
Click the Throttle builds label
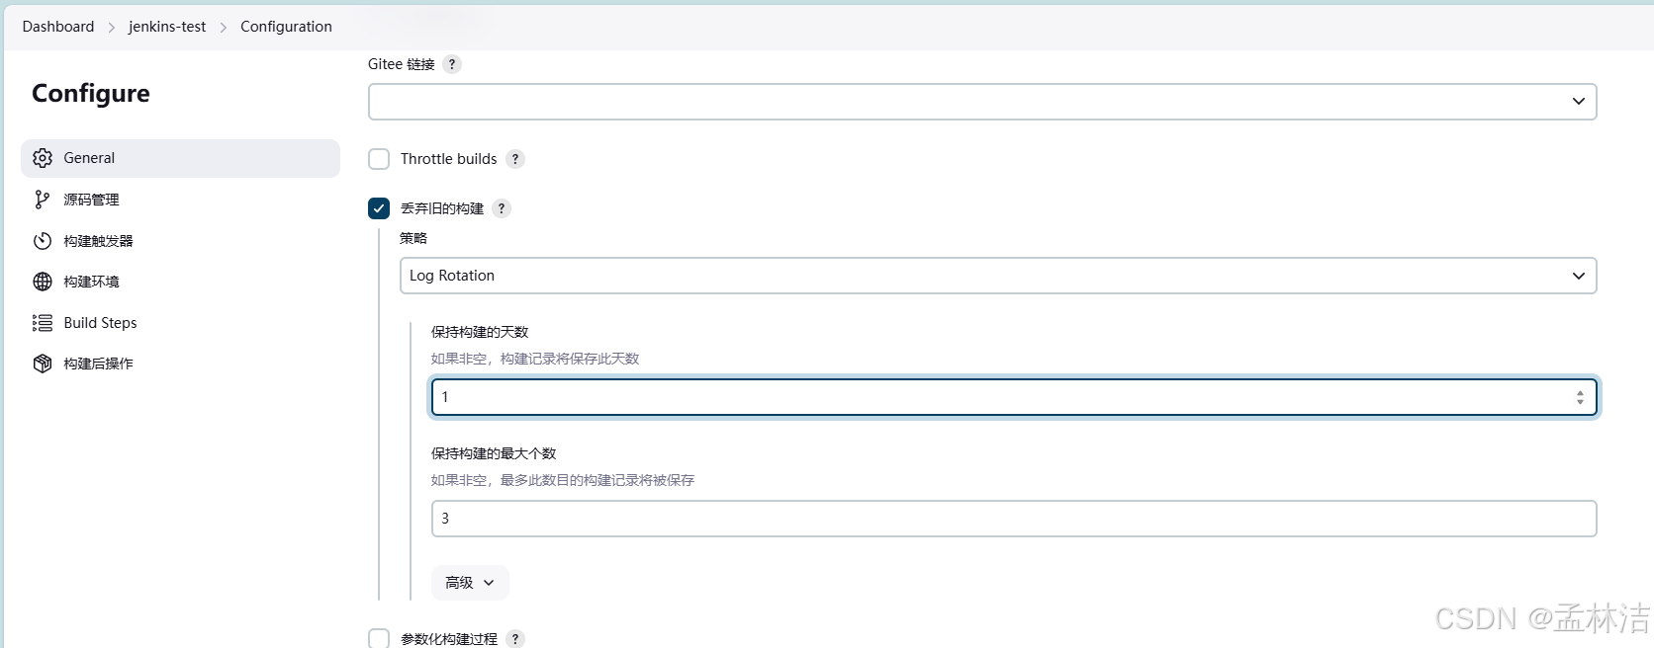pos(448,159)
